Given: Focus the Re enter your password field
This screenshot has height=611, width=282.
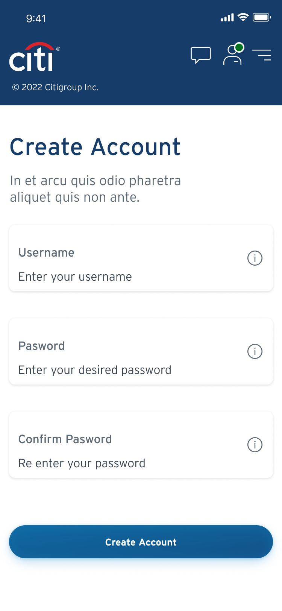Looking at the screenshot, I should pyautogui.click(x=141, y=445).
